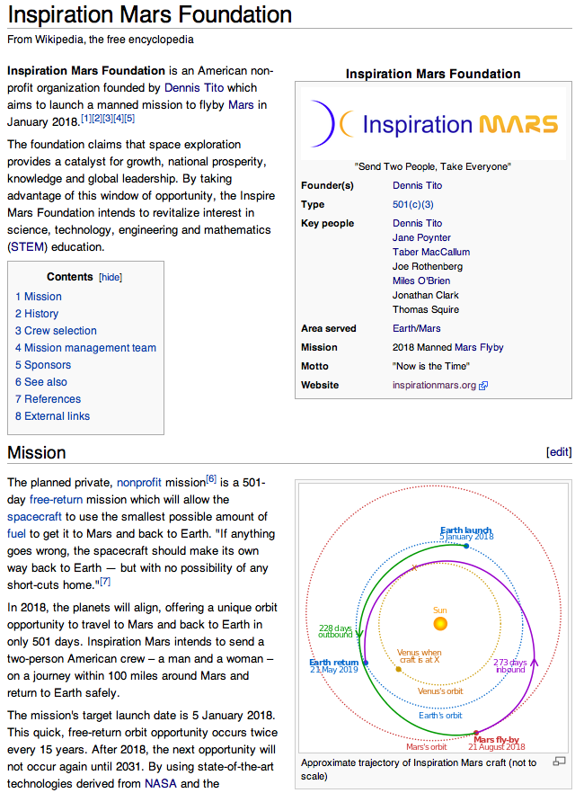Jump to References section in Contents
Viewport: 575px width, 793px height.
(x=48, y=399)
